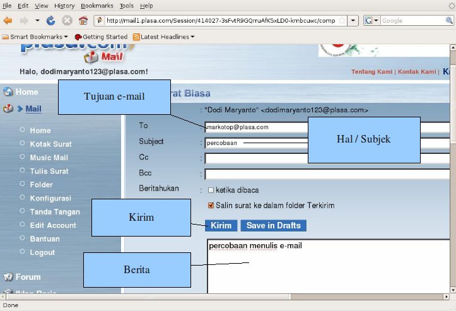Screen dimensions: 456x311
Task: Open the Forum section
Action: [x=28, y=277]
